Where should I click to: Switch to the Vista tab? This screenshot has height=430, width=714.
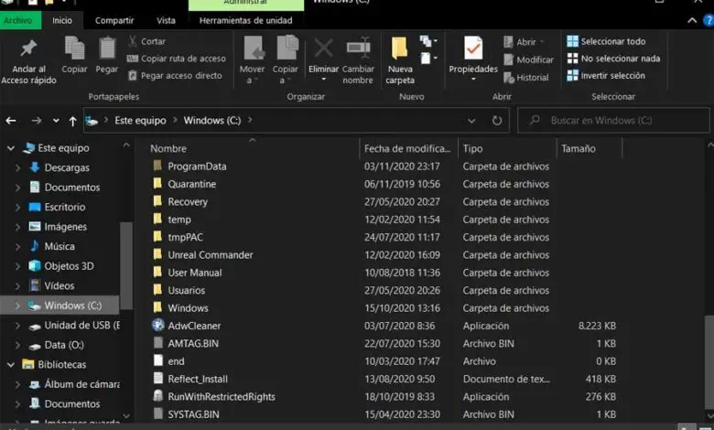[166, 20]
